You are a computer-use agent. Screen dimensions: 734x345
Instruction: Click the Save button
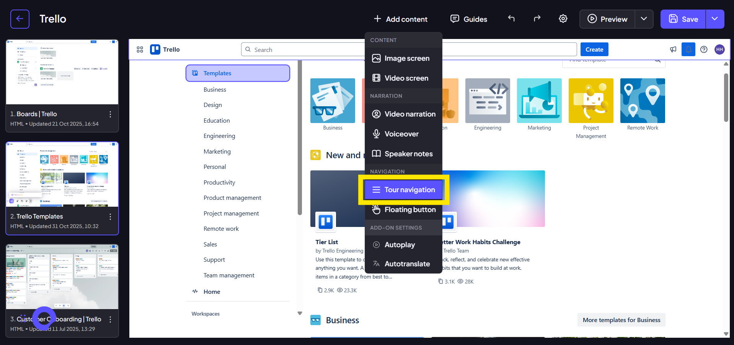click(683, 19)
